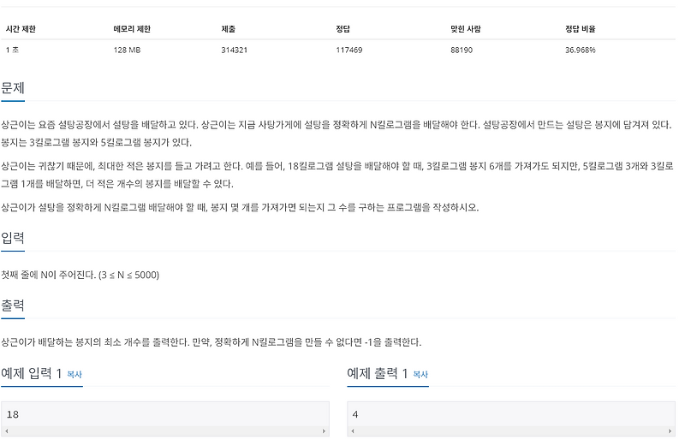Click the 메모리 제한 column header

(x=132, y=29)
